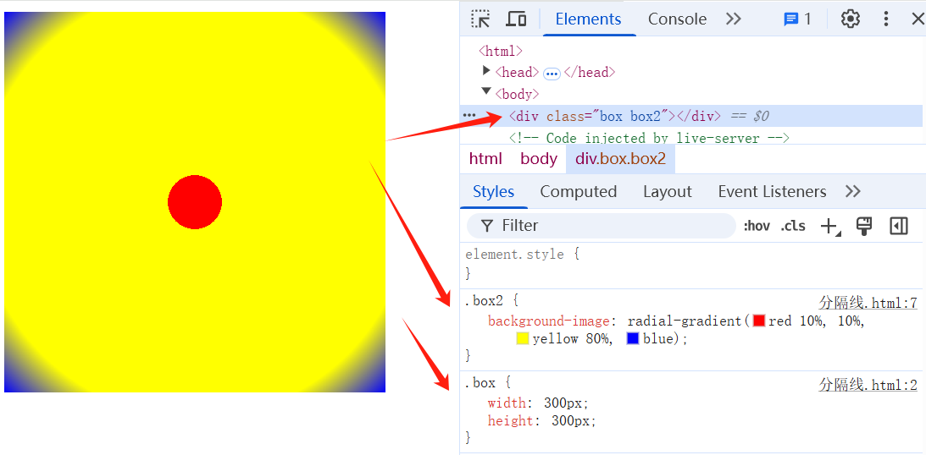Open the Computed tab
Screen dimensions: 926x455
click(x=579, y=191)
